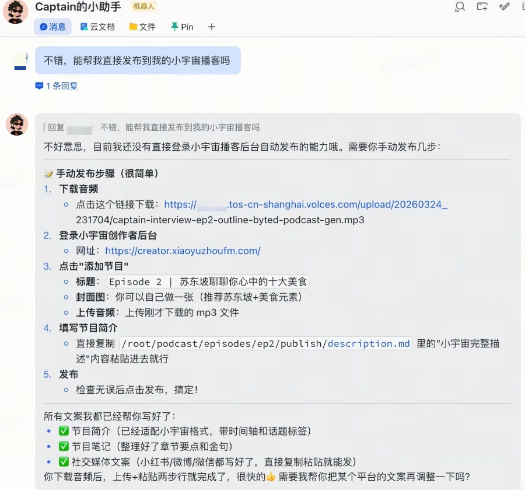Click the reply bubble icon next to 1 条回复
The image size is (525, 490).
[39, 86]
